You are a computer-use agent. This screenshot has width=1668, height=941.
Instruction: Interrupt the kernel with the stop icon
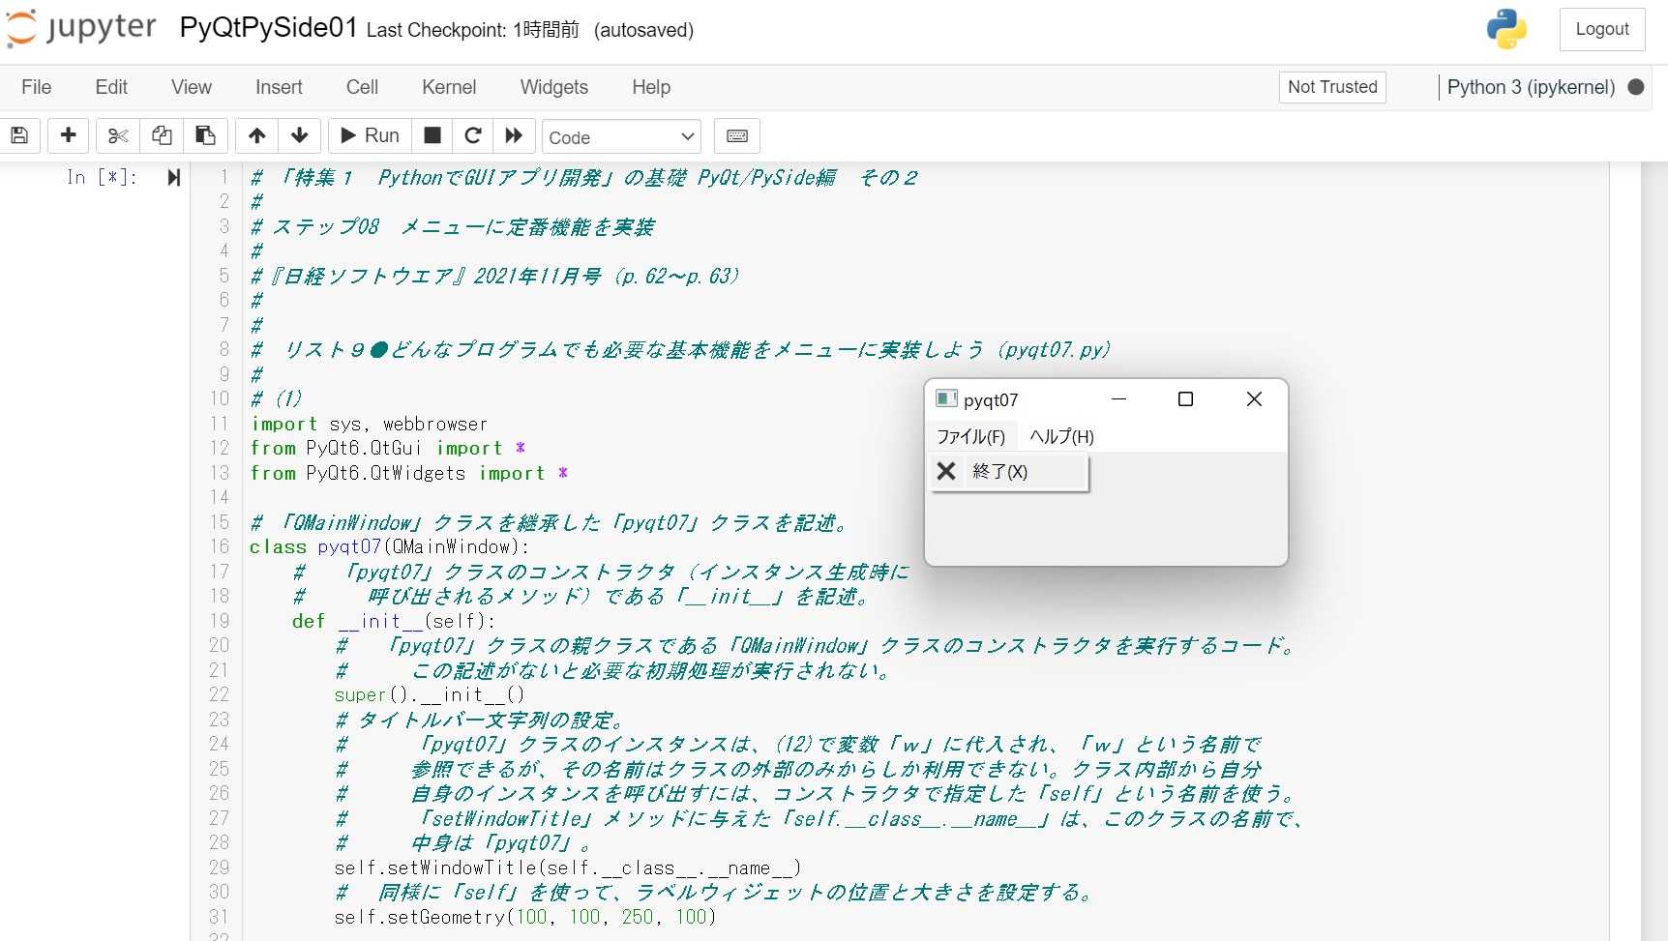(432, 135)
